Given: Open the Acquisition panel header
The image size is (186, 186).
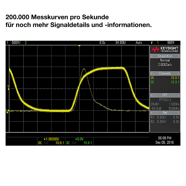Looking at the screenshot, I should 165,56.
